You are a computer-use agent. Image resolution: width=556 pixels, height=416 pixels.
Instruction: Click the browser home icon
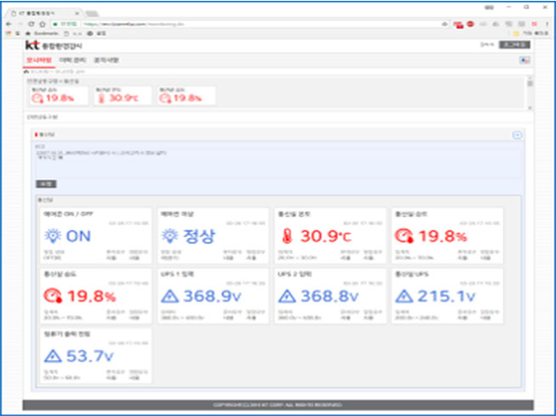pyautogui.click(x=43, y=24)
